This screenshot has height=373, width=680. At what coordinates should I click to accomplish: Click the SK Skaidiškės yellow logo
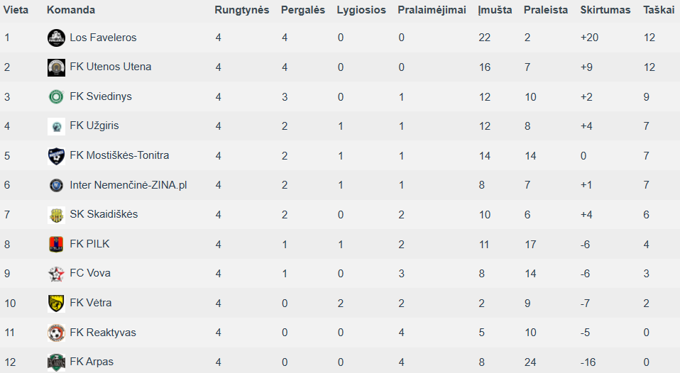point(56,215)
